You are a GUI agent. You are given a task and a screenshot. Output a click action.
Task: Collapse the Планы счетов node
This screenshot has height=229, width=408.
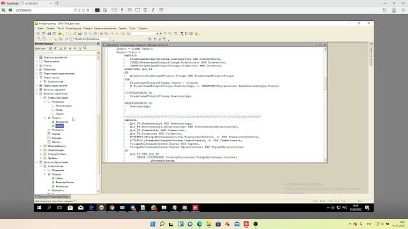tap(37, 78)
